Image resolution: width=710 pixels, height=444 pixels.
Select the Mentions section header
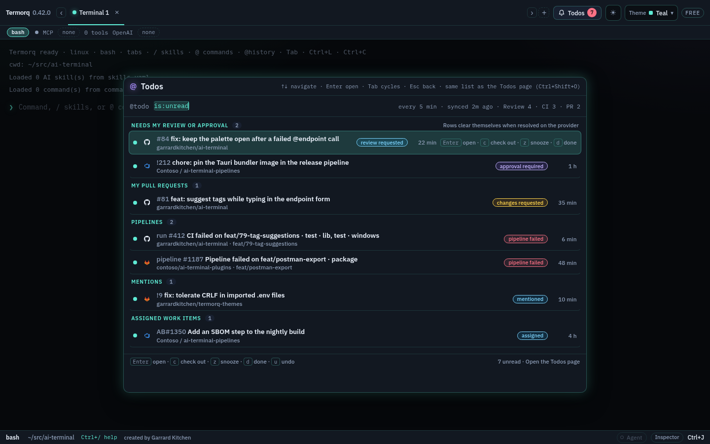[x=146, y=282]
